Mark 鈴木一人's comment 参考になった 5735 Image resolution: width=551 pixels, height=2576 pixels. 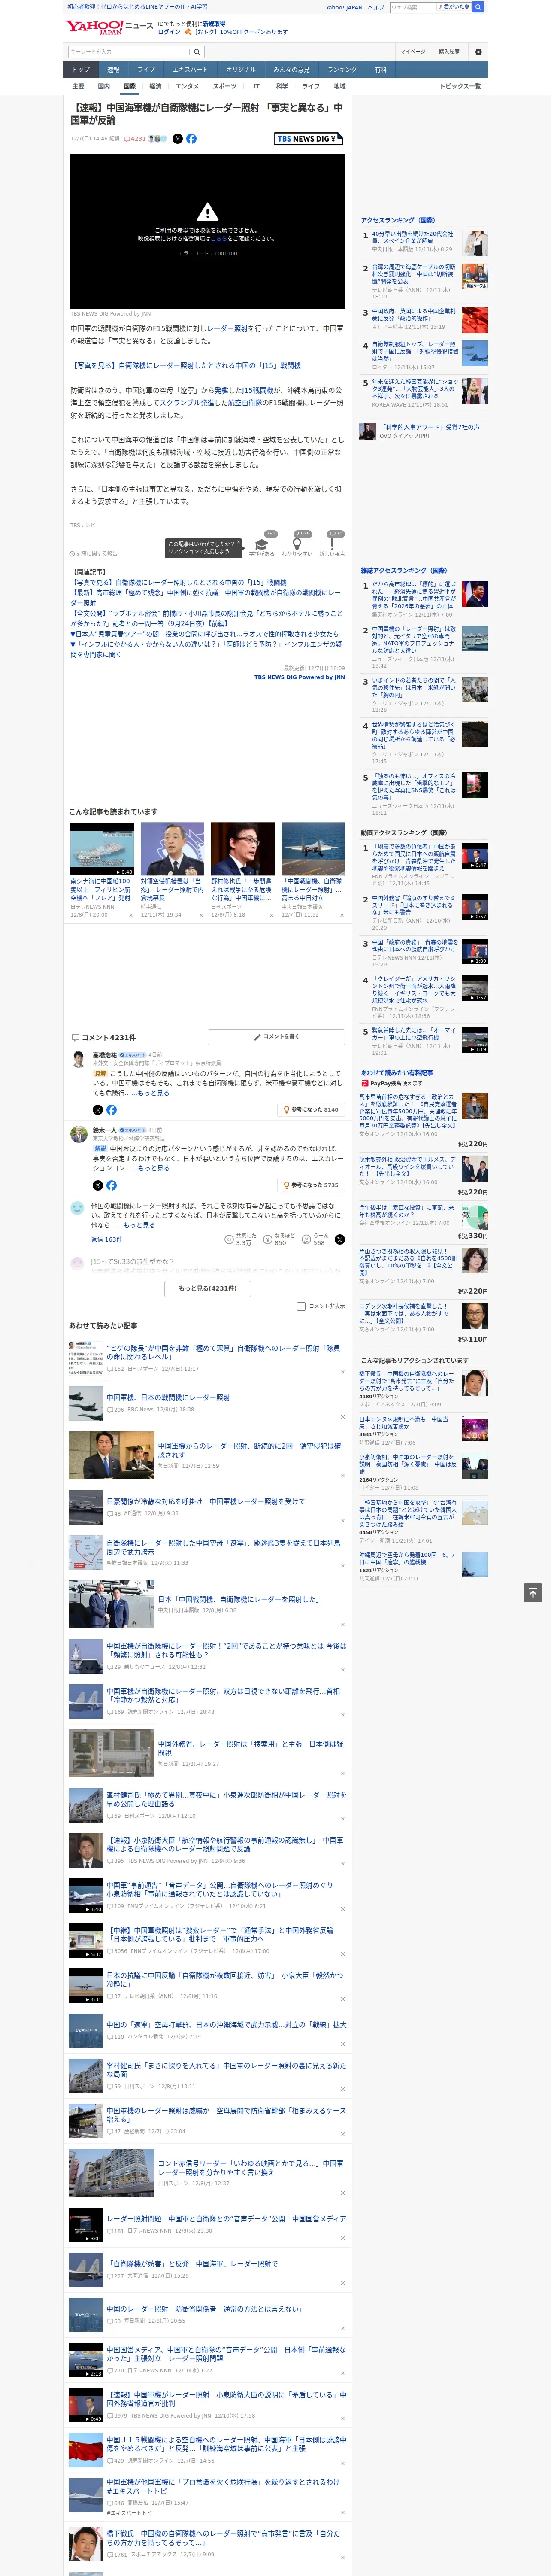[x=311, y=1185]
